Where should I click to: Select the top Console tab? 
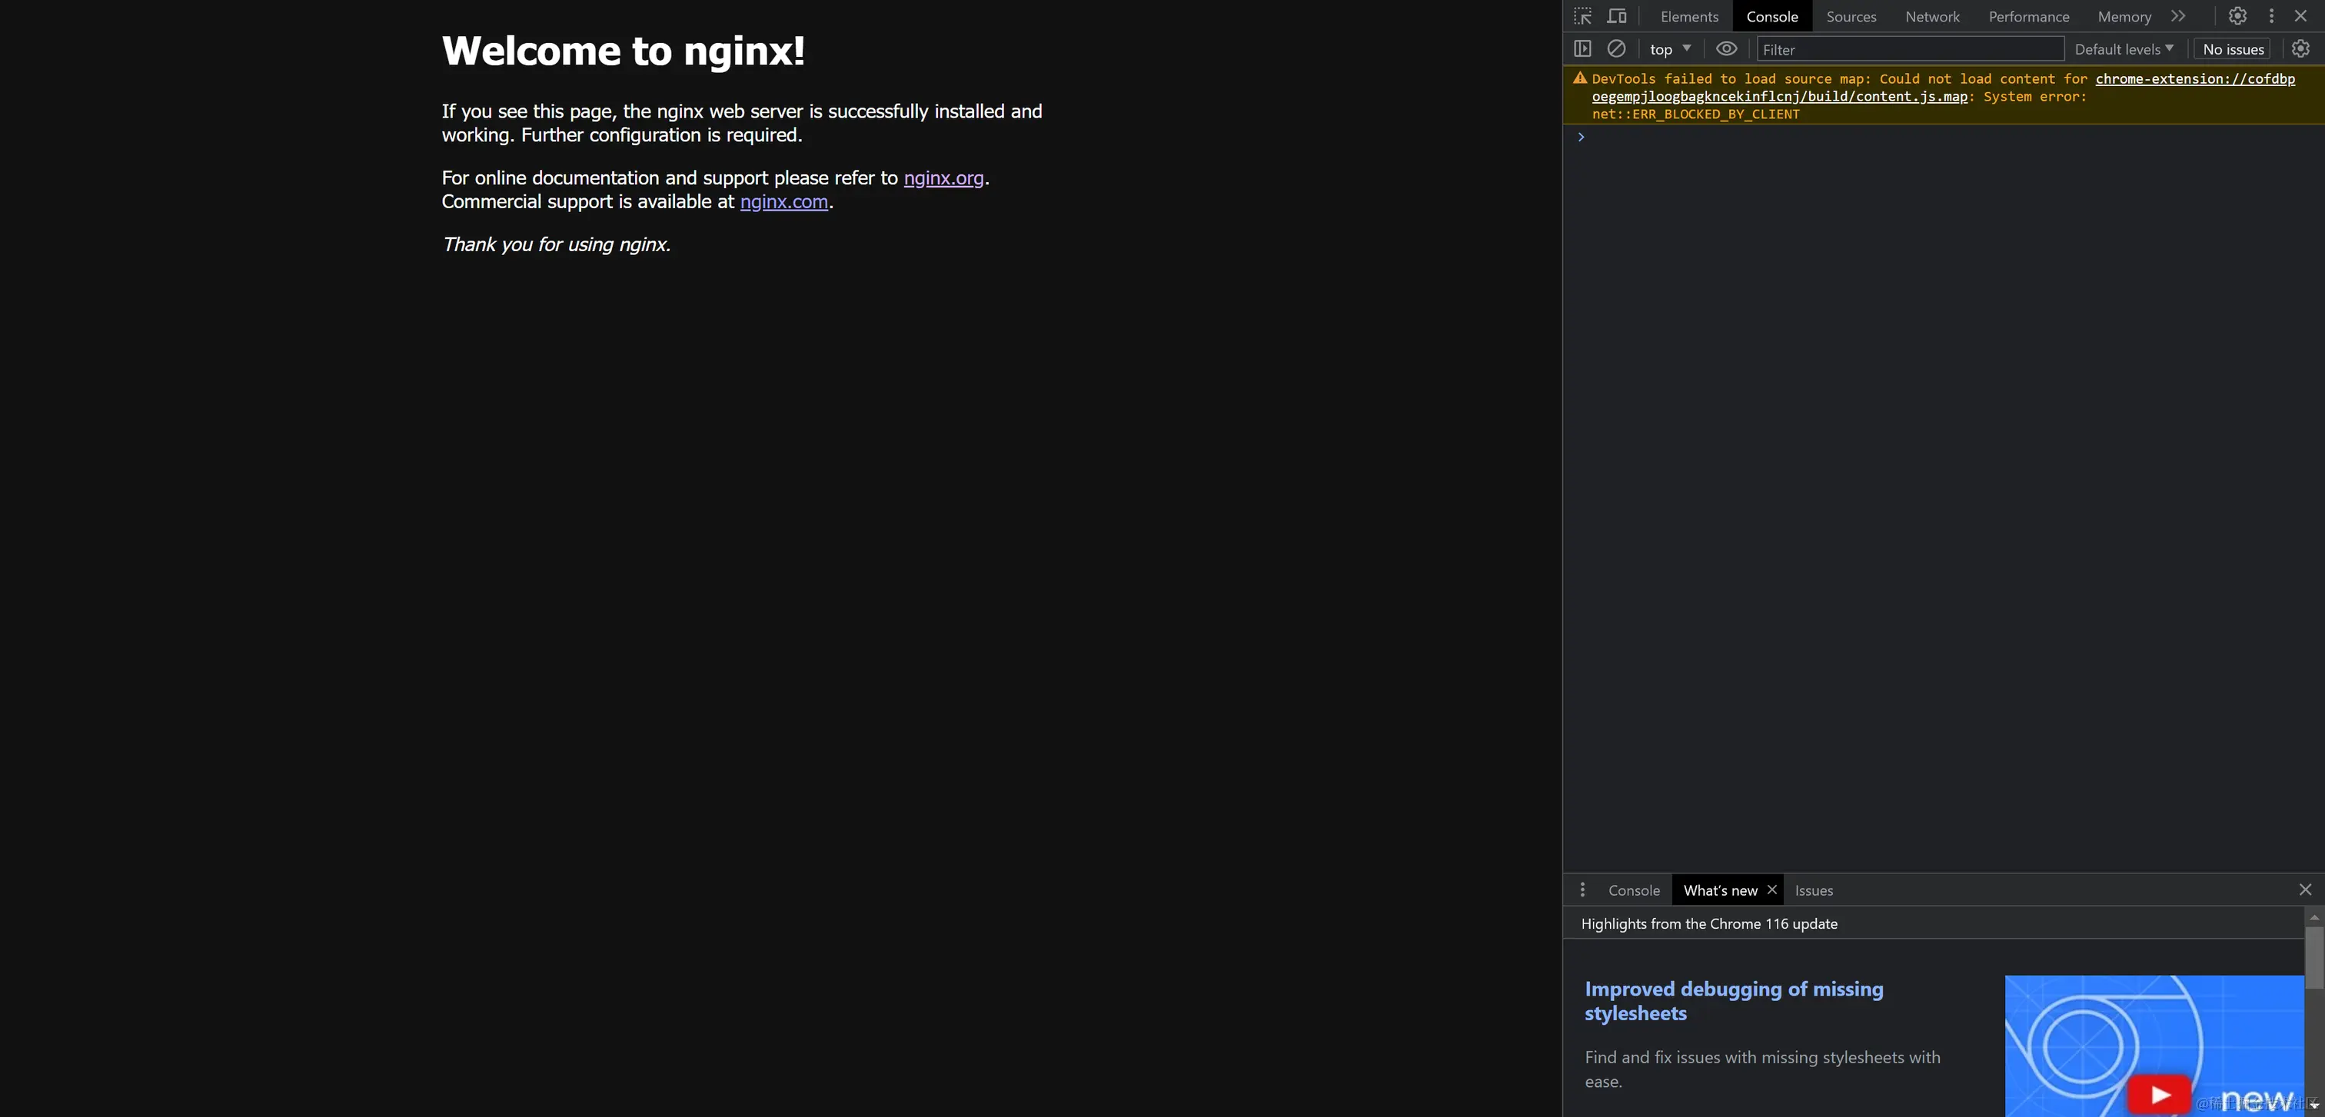click(x=1771, y=16)
